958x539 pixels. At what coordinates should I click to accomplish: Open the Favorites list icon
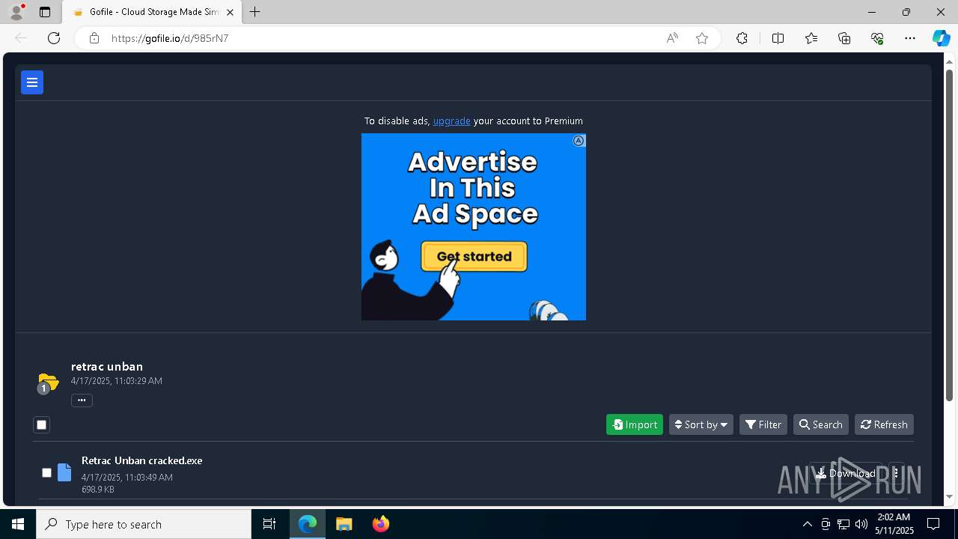tap(811, 38)
